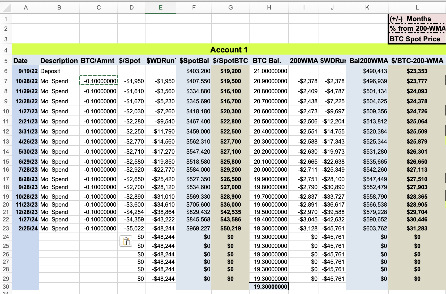Click the Date column heading cell
Viewport: 446px width, 294px height.
26,61
